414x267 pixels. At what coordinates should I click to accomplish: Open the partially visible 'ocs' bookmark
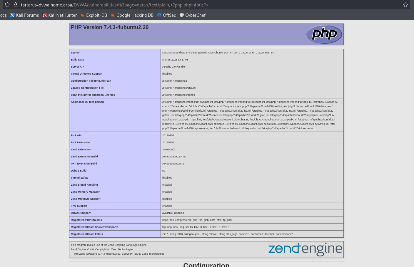pos(3,15)
